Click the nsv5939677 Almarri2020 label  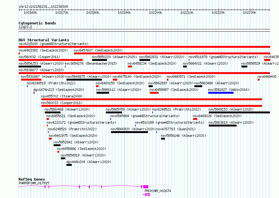(41, 70)
